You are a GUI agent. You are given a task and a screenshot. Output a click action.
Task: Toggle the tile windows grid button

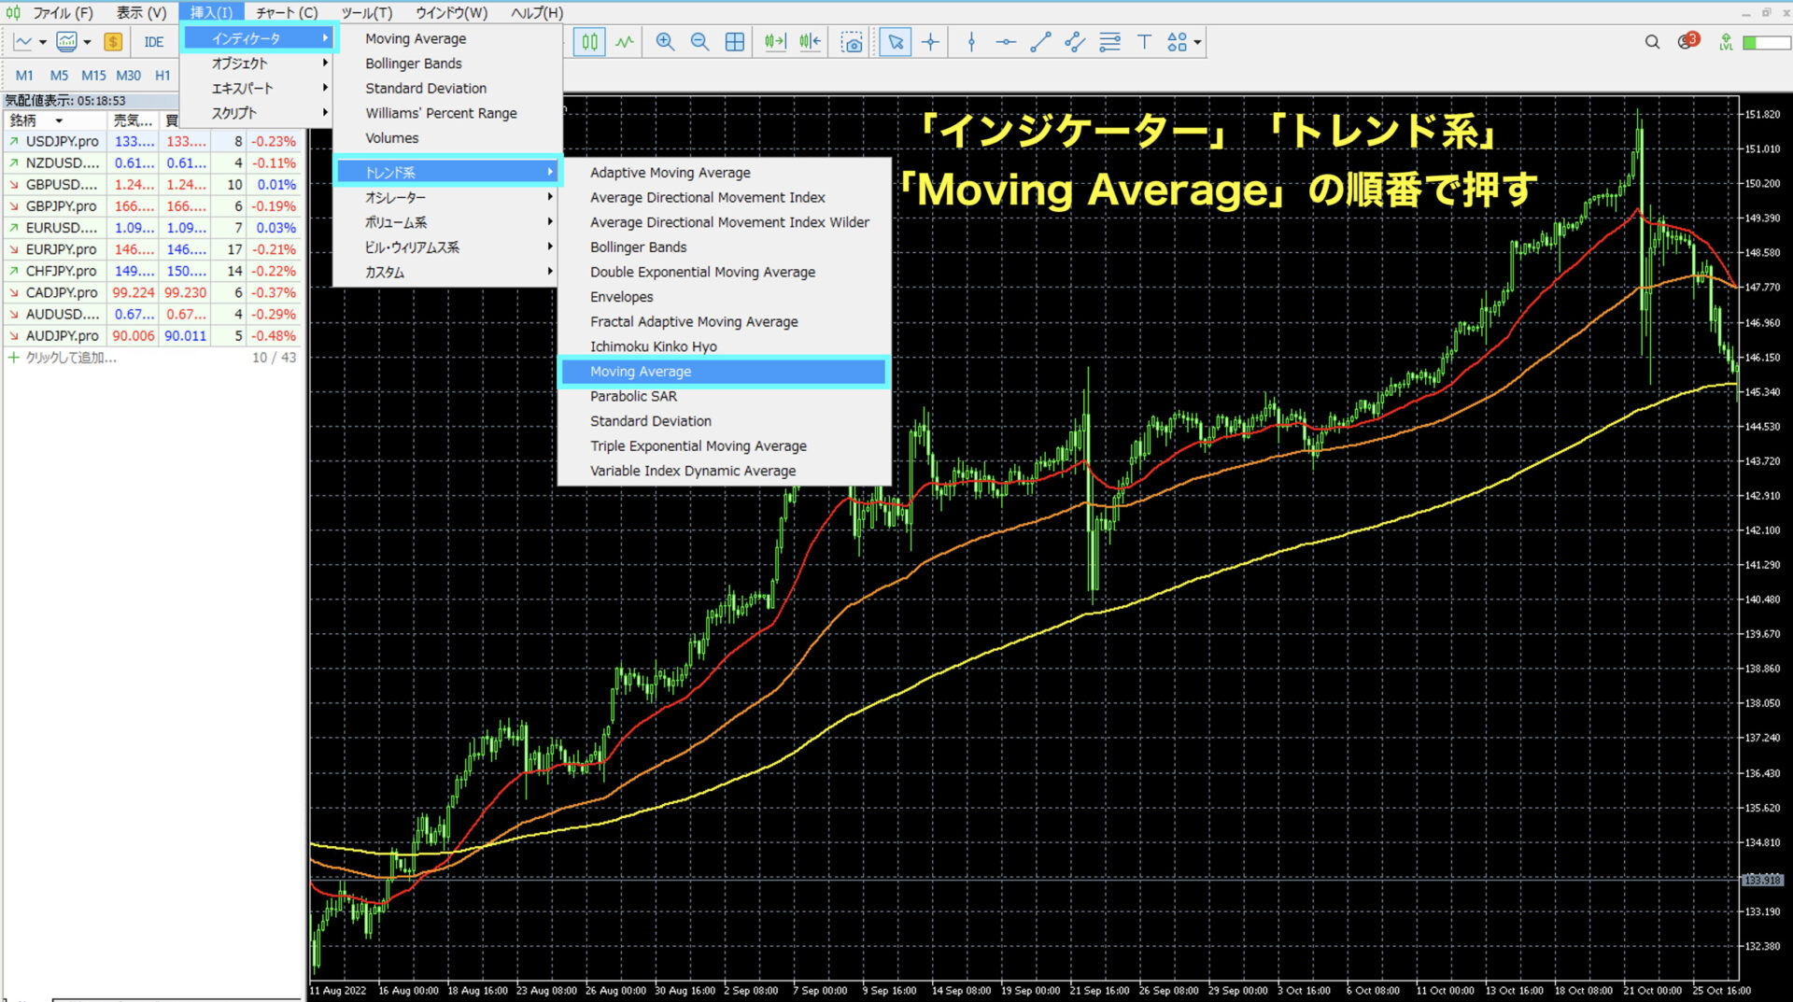pyautogui.click(x=735, y=42)
